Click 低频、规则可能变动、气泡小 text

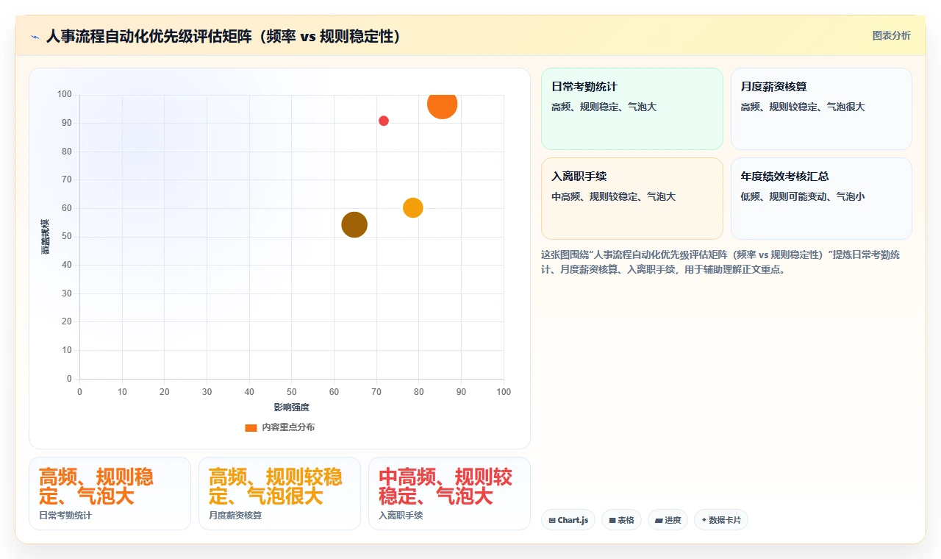803,197
